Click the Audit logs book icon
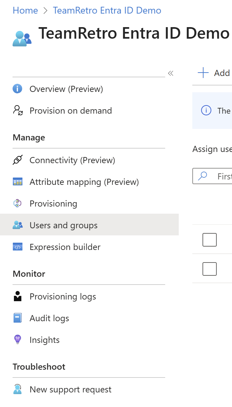232x407 pixels. coord(17,318)
